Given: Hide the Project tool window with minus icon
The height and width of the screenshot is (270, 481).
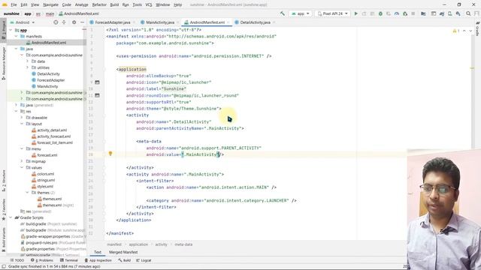Looking at the screenshot, I should click(82, 22).
